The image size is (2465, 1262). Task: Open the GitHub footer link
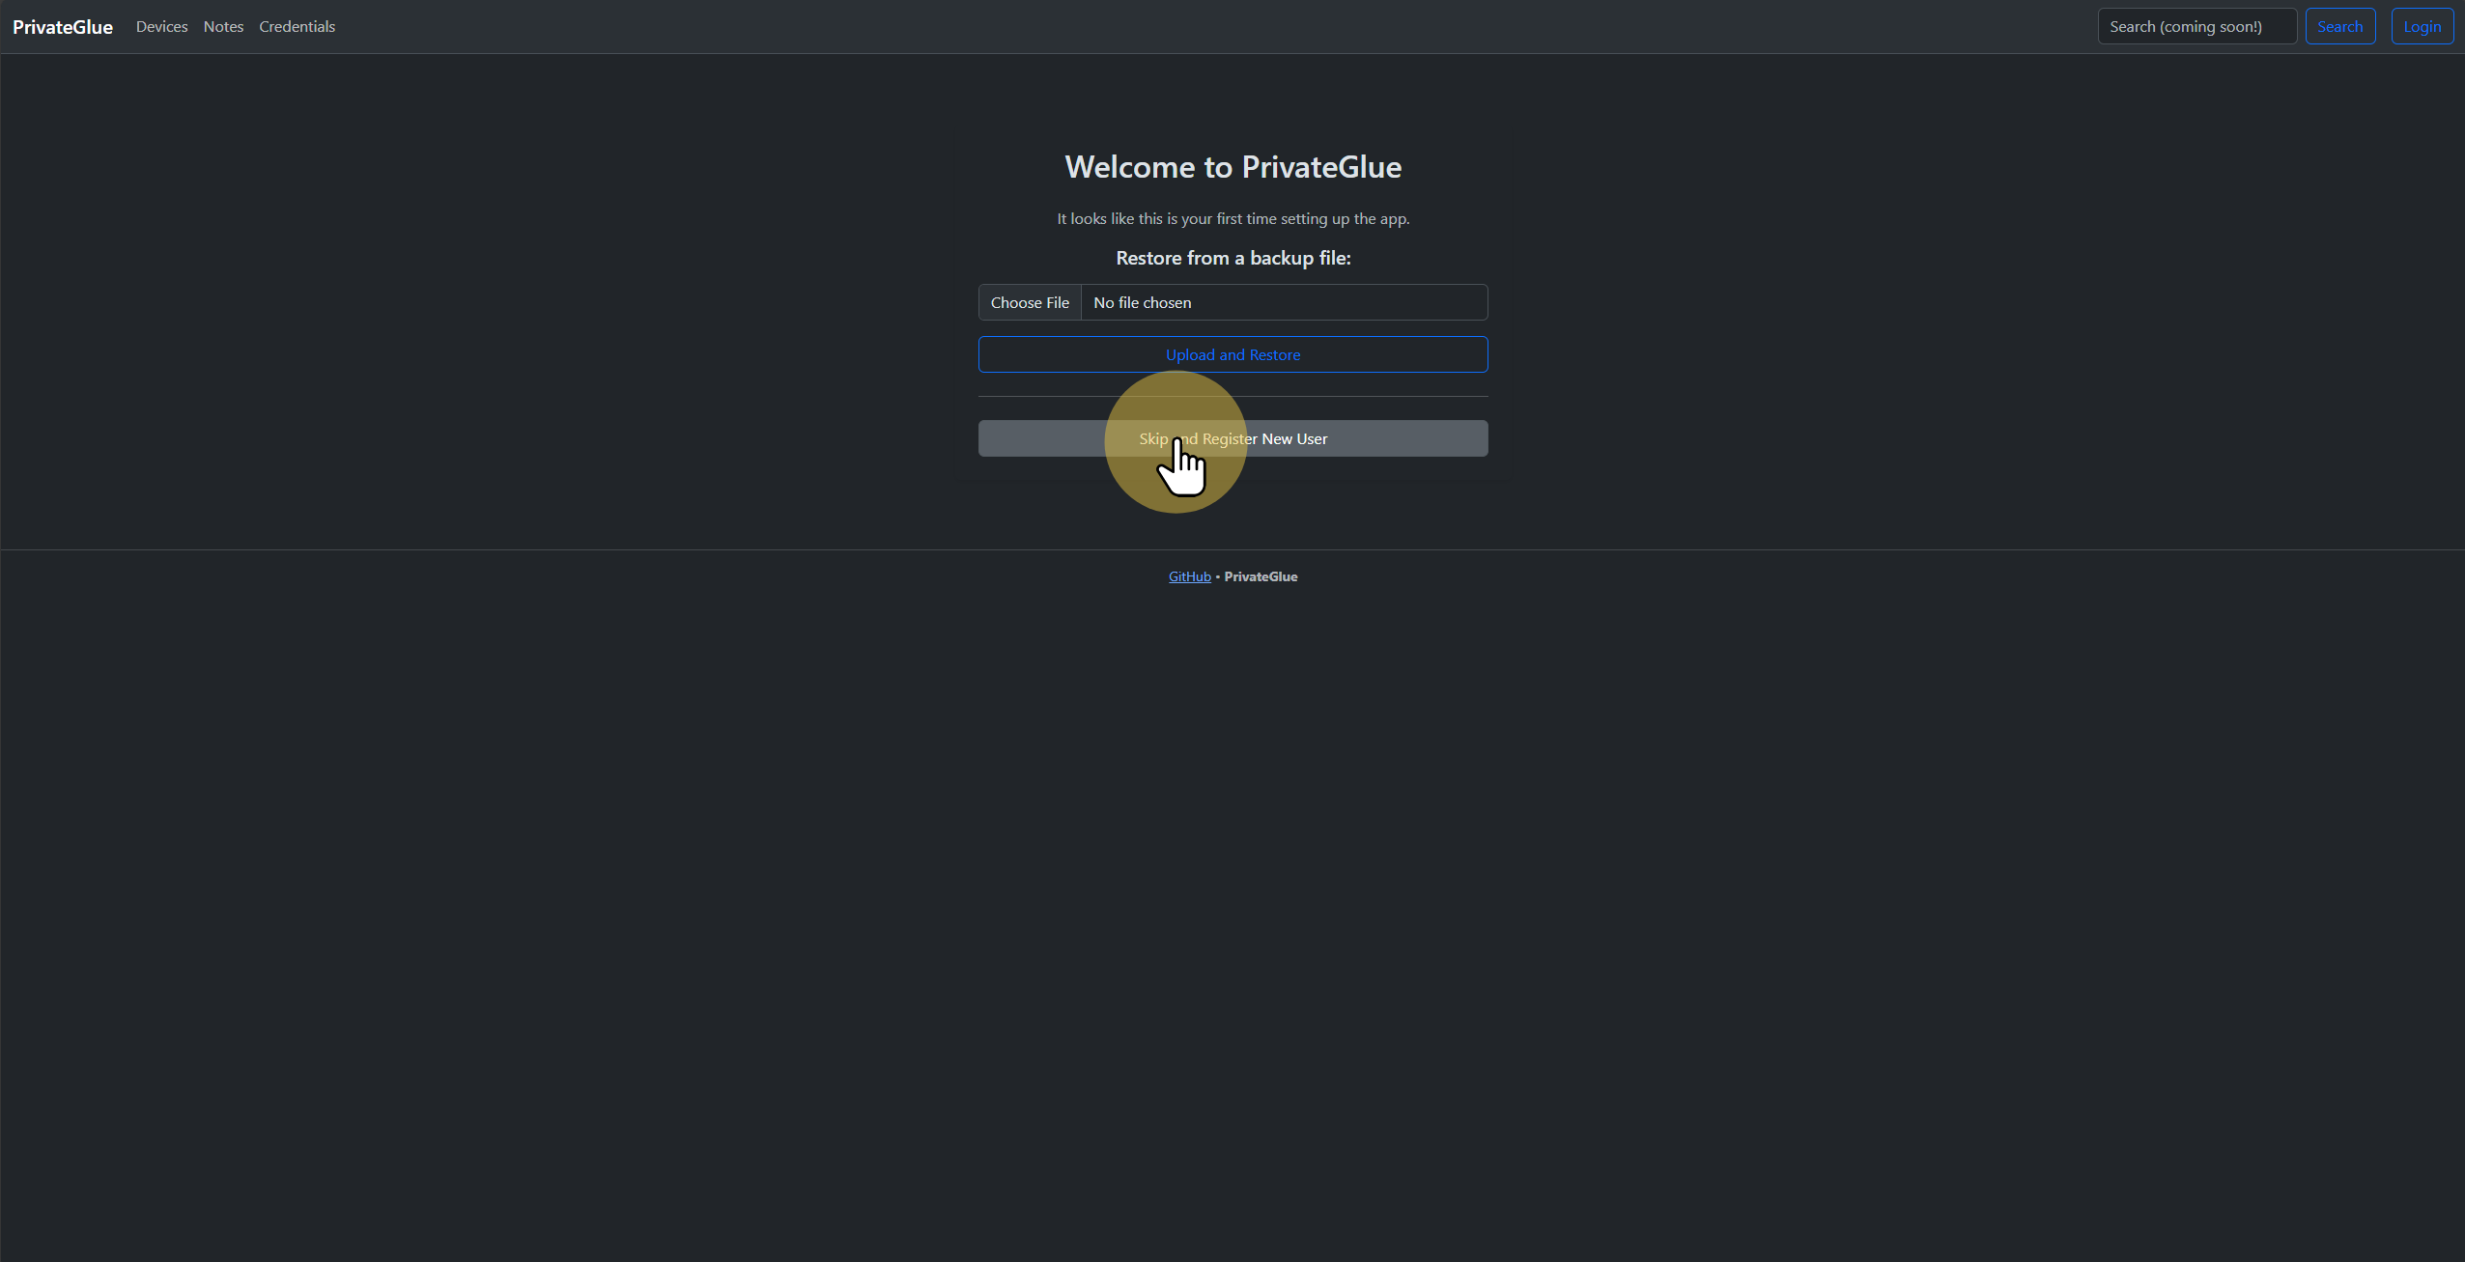coord(1189,576)
